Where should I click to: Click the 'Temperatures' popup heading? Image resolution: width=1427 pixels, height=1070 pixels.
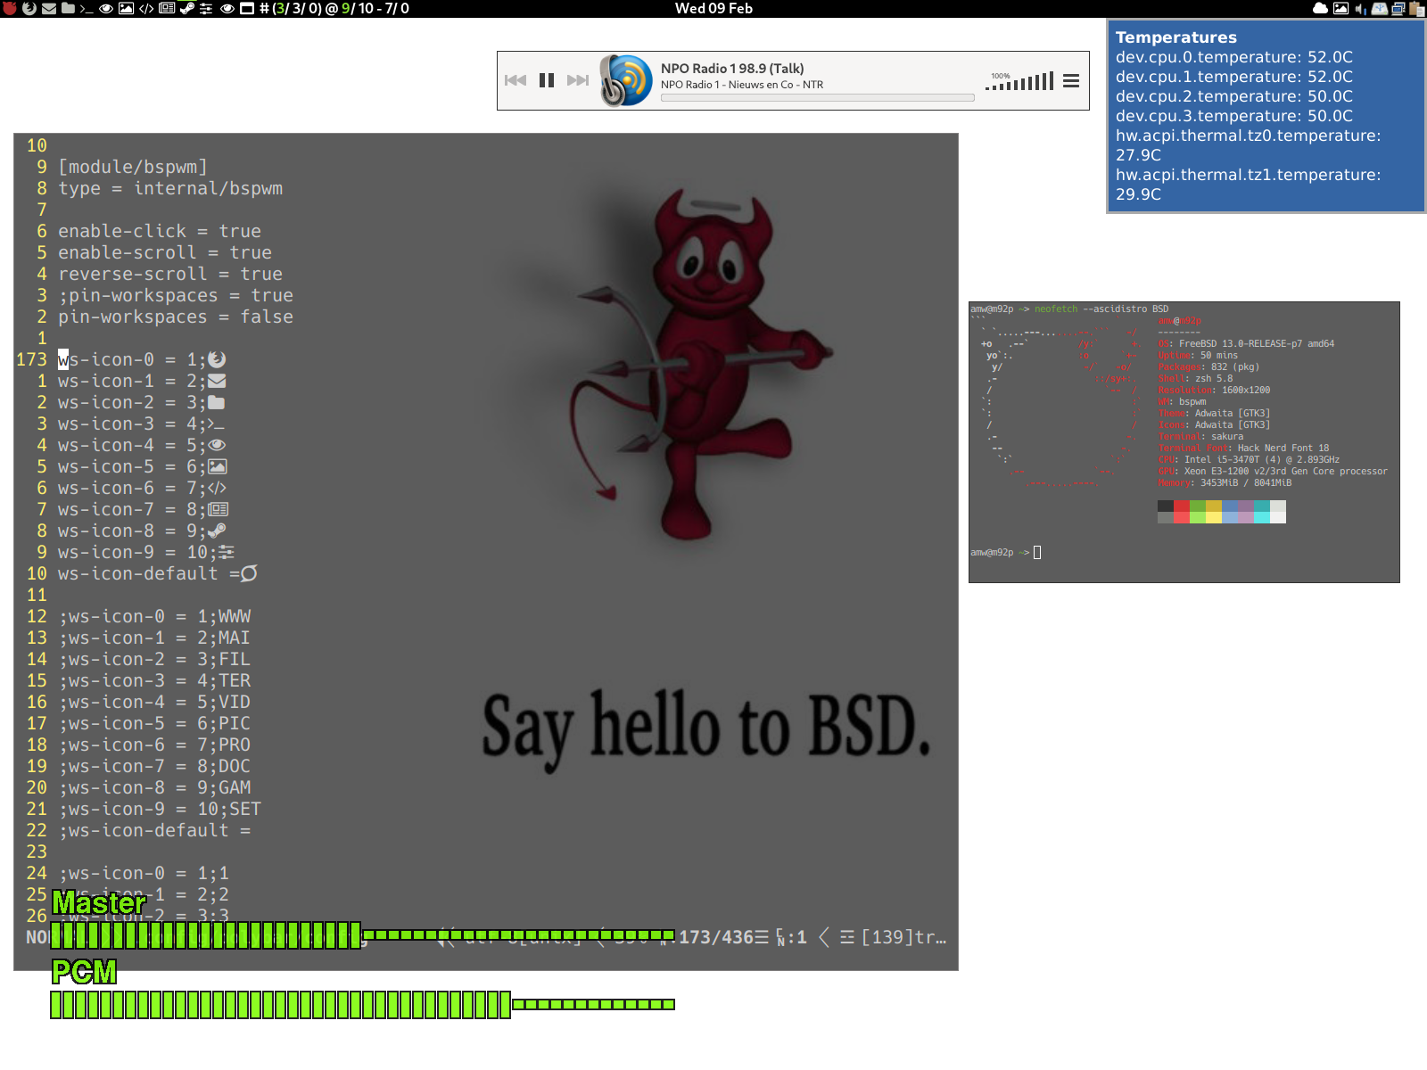click(1176, 37)
